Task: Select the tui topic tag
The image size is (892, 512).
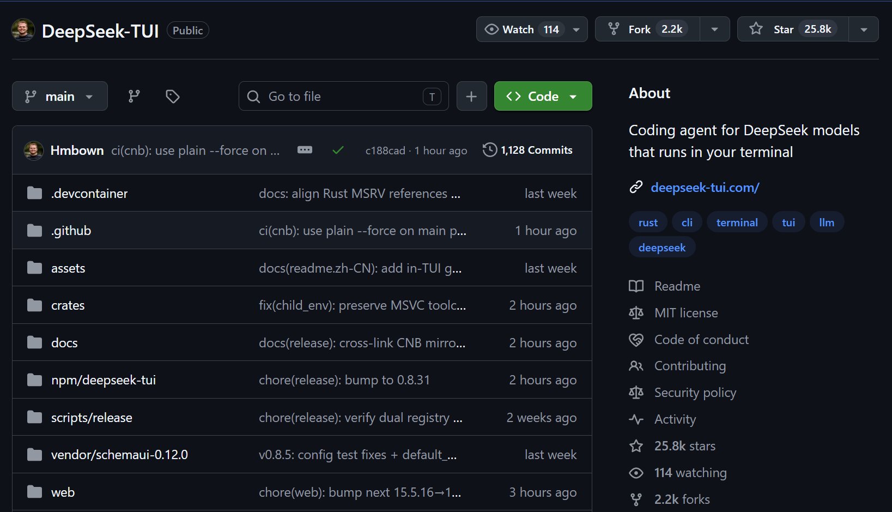Action: 788,222
